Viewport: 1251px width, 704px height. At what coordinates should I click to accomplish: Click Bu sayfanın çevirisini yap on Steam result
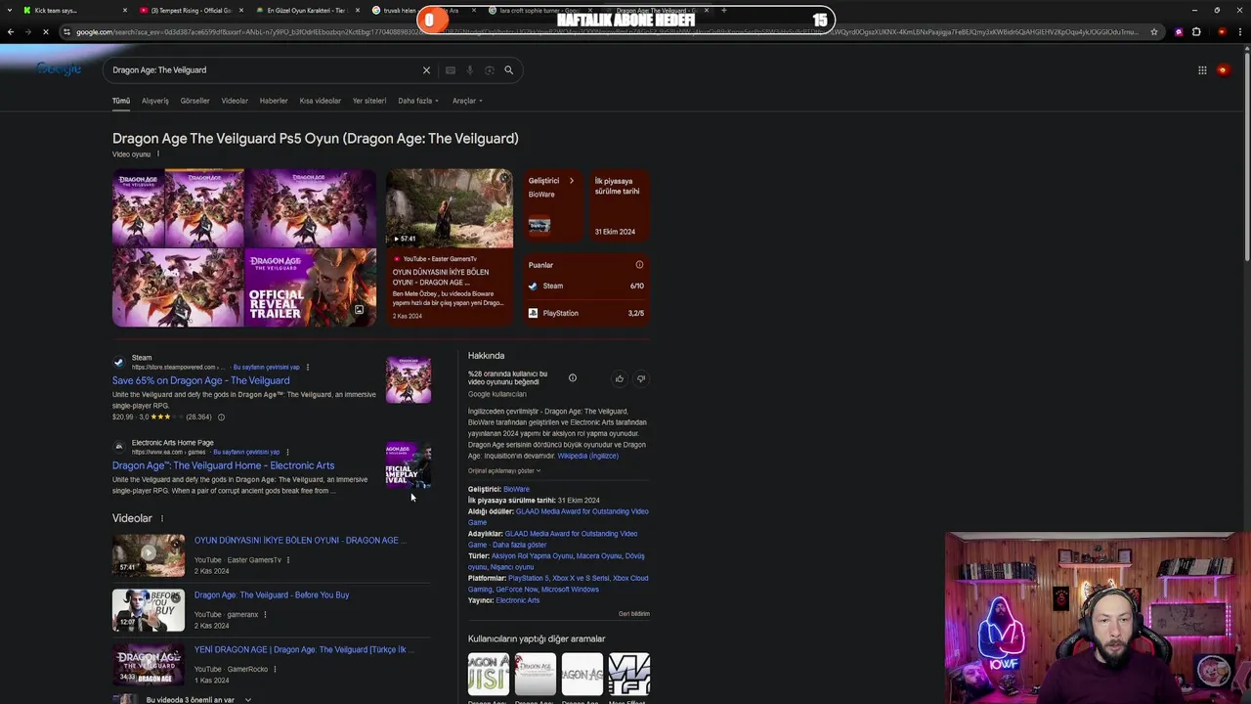(266, 368)
